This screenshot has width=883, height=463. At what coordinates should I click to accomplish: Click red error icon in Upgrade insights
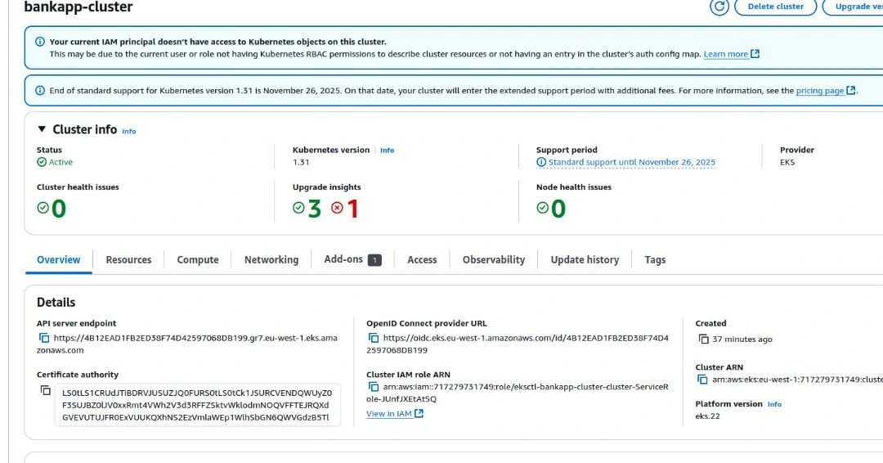(337, 208)
